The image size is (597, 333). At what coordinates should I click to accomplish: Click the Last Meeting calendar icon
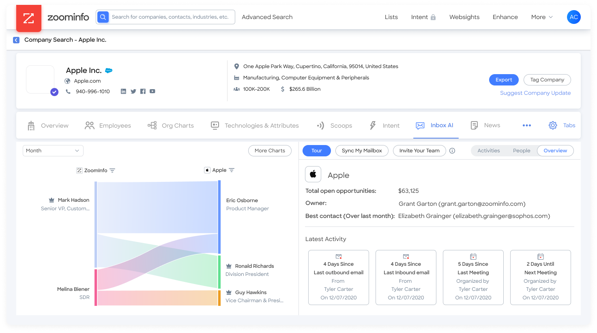point(473,256)
